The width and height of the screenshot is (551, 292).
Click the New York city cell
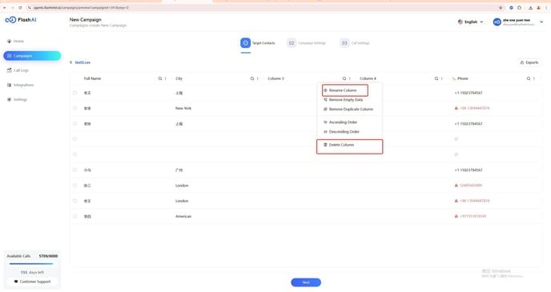[183, 108]
